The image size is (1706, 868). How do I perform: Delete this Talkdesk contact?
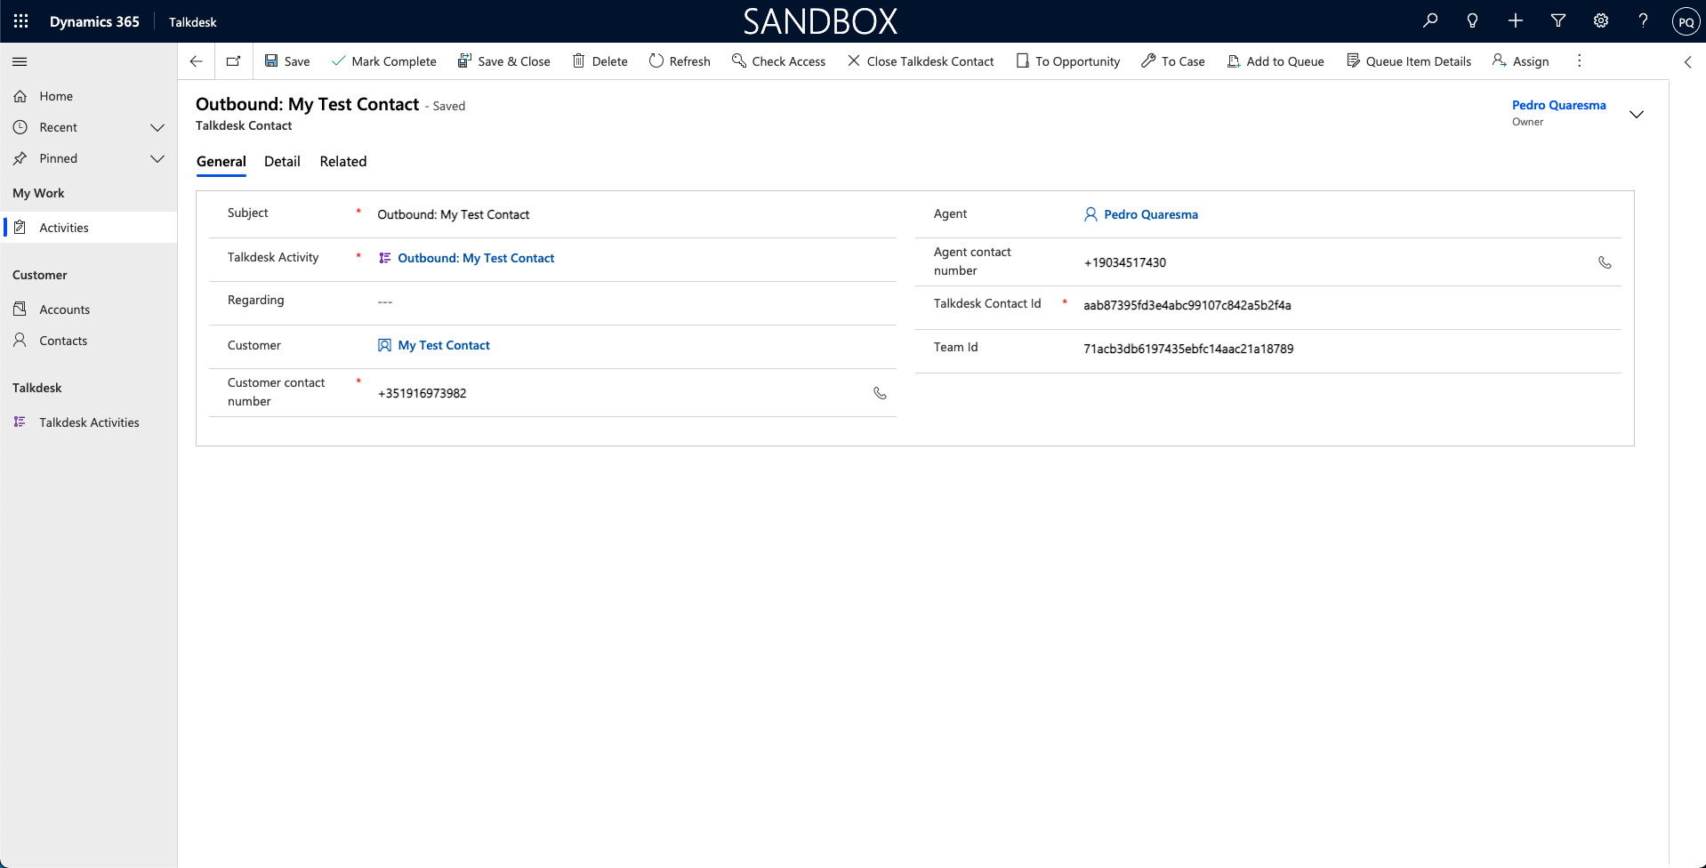(600, 61)
